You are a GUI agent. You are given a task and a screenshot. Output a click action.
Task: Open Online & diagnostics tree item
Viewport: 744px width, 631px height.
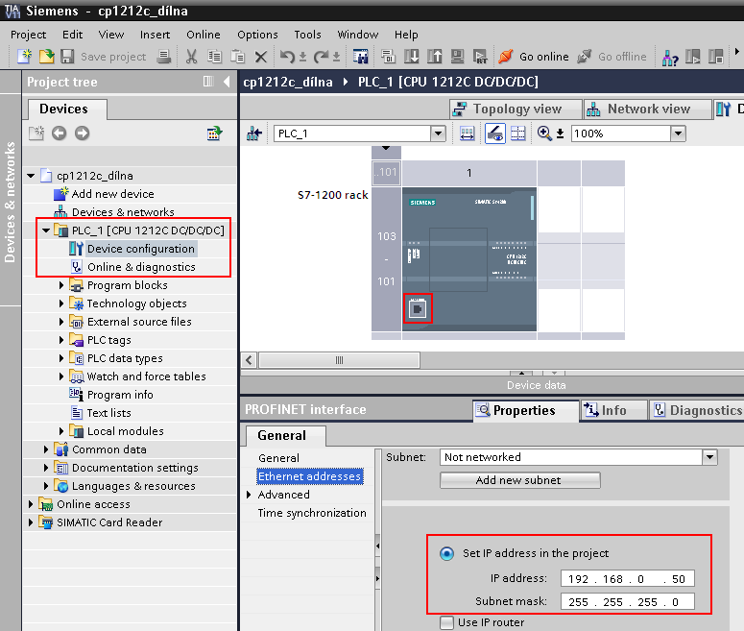point(141,267)
